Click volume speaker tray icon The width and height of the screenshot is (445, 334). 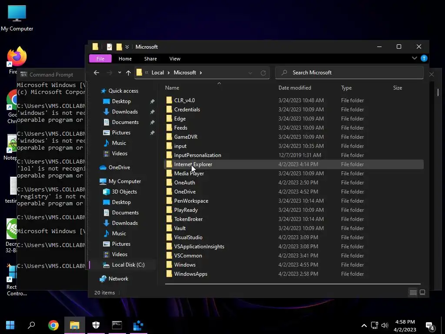tap(385, 325)
